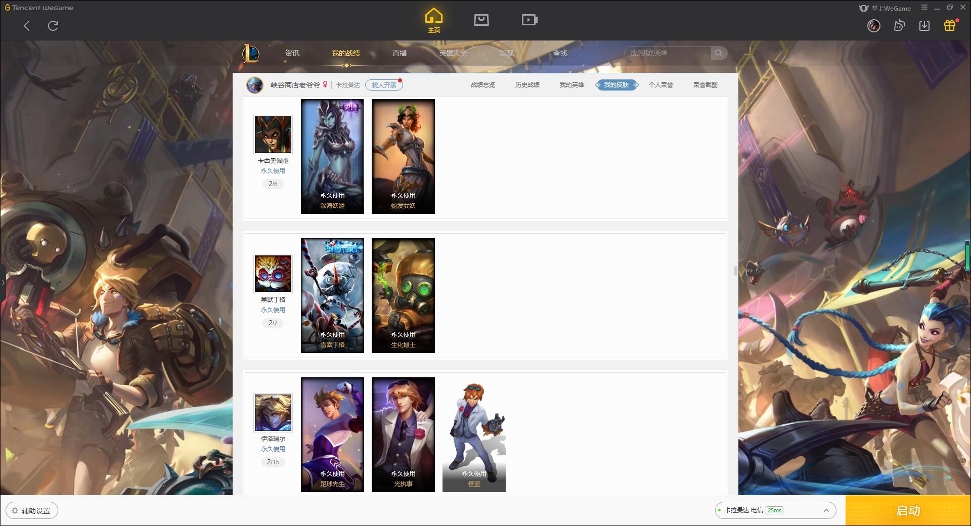Image resolution: width=971 pixels, height=526 pixels.
Task: Click the 25ms latency indicator
Action: (x=774, y=510)
